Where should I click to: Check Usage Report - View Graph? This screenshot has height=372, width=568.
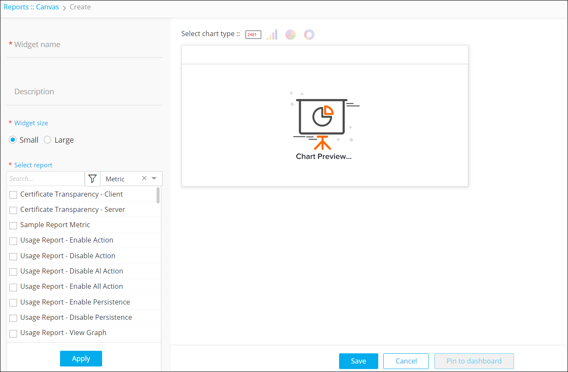point(13,333)
